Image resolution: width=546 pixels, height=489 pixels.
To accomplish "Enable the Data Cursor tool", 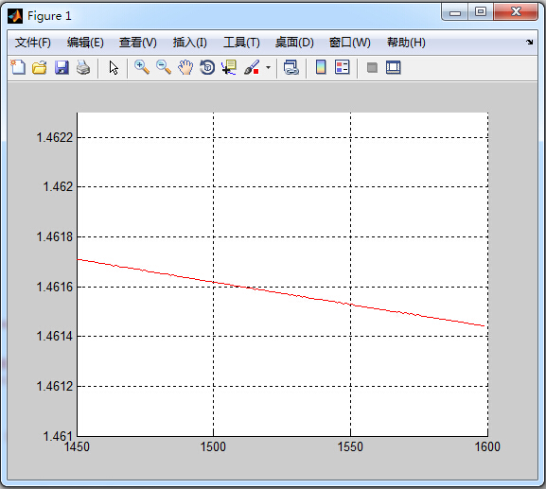I will pyautogui.click(x=229, y=67).
